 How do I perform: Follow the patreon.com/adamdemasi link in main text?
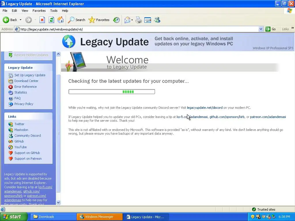(x=268, y=117)
